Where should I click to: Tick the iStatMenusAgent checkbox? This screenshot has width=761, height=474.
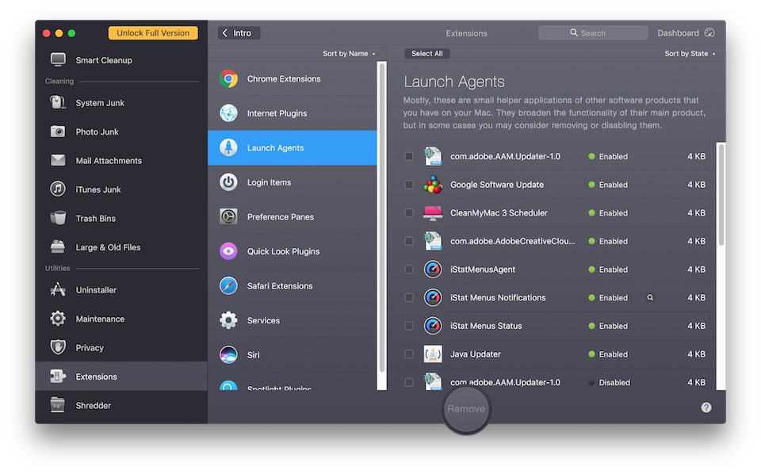click(x=409, y=269)
